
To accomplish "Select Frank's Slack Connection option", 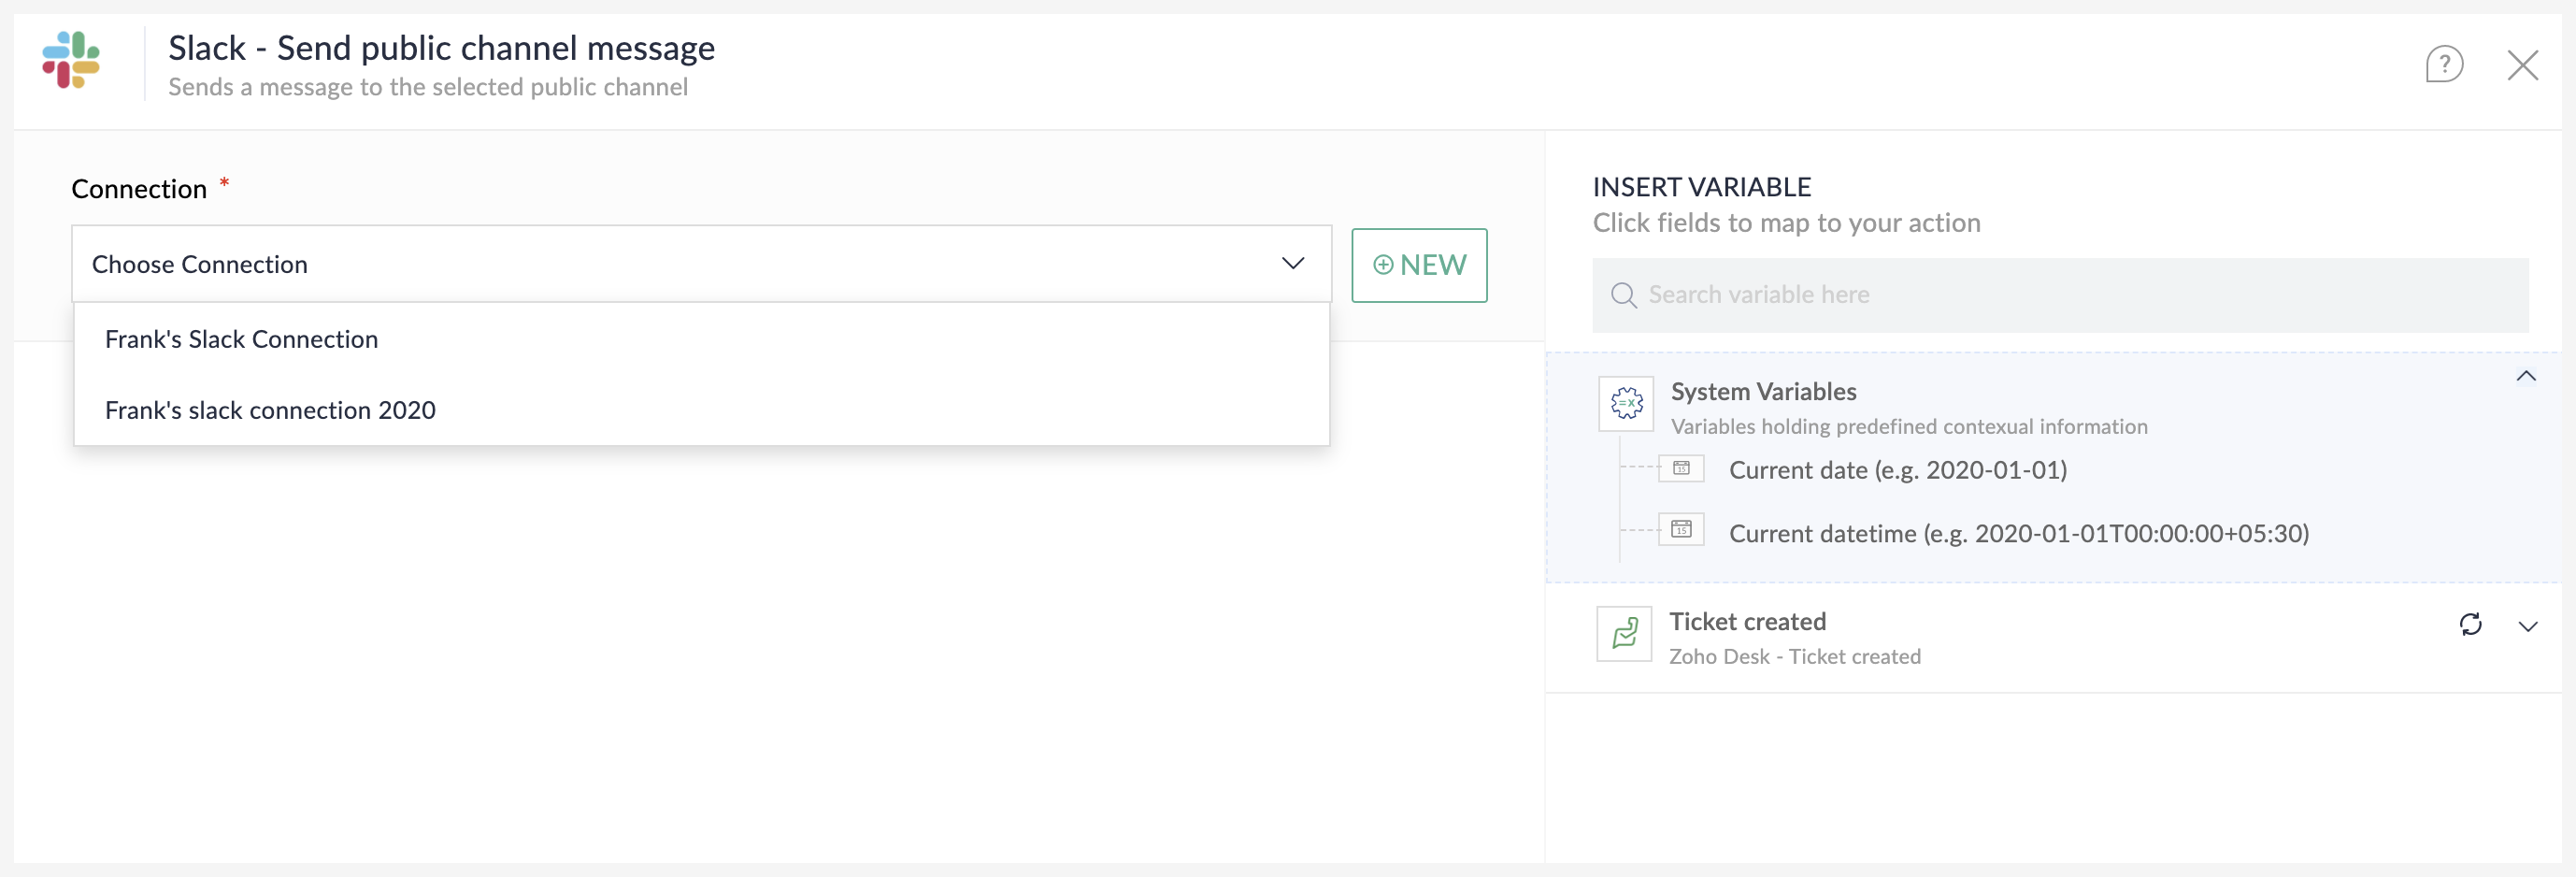I will (241, 339).
